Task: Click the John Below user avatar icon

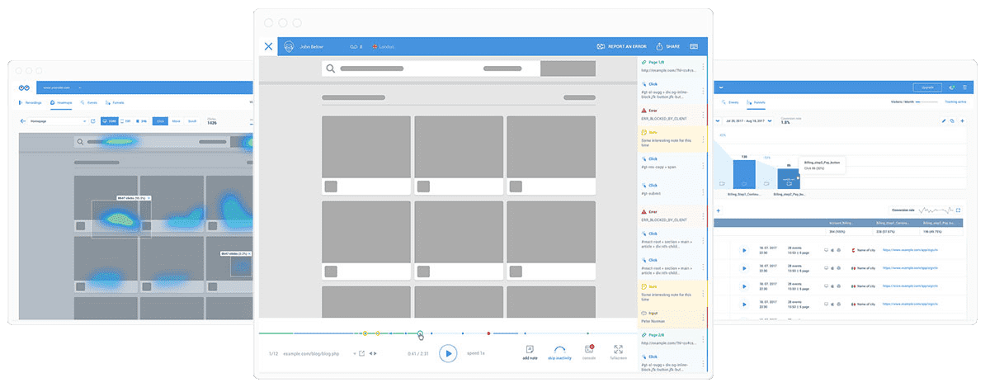Action: pos(290,47)
